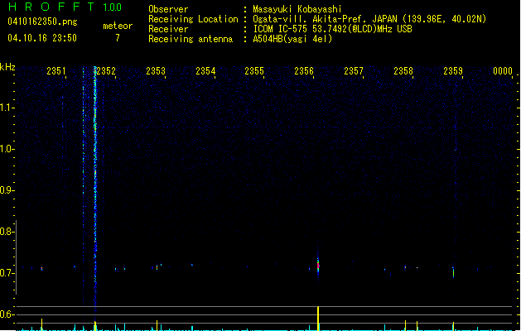Screen dimensions: 521x331
Task: Click the 2359 time marker
Action: click(x=453, y=71)
